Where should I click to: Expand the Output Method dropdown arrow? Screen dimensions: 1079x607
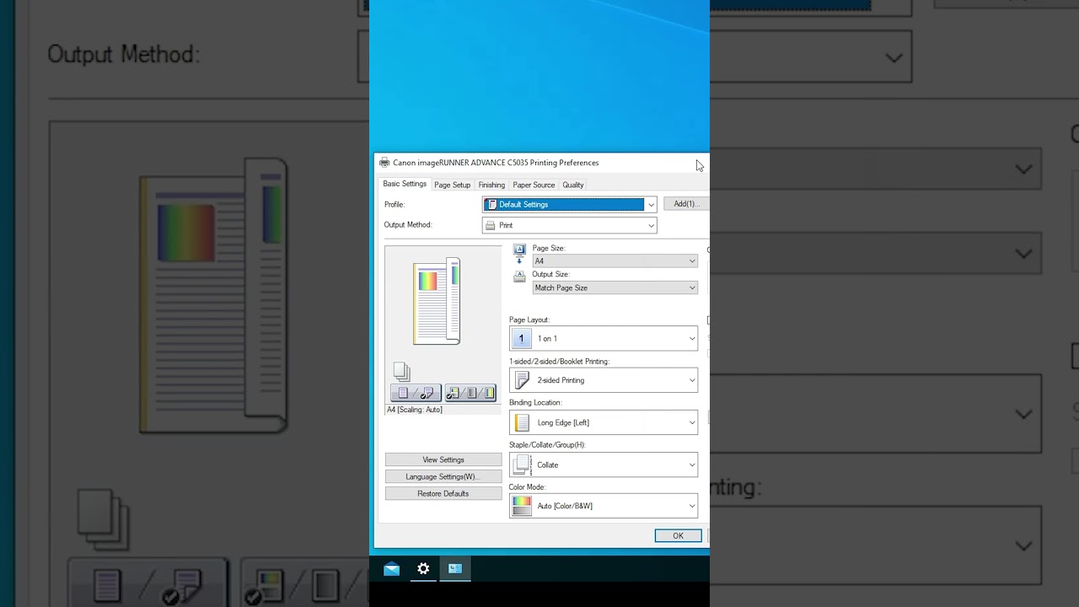[x=651, y=225]
